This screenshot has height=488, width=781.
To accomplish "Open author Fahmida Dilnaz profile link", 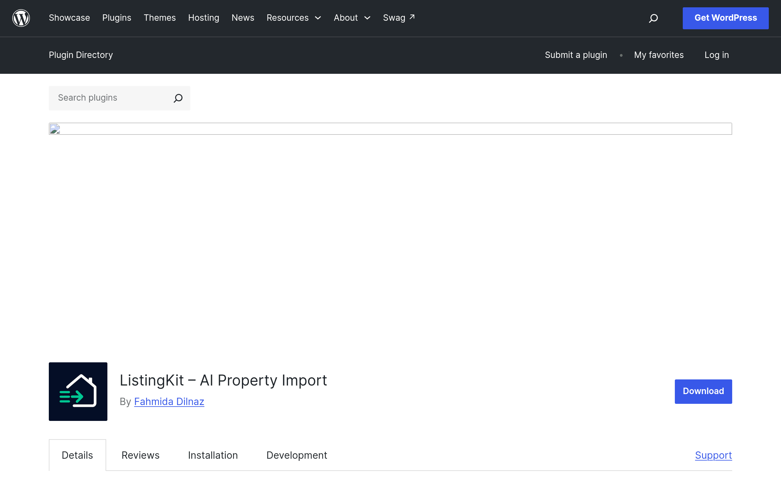I will tap(169, 401).
